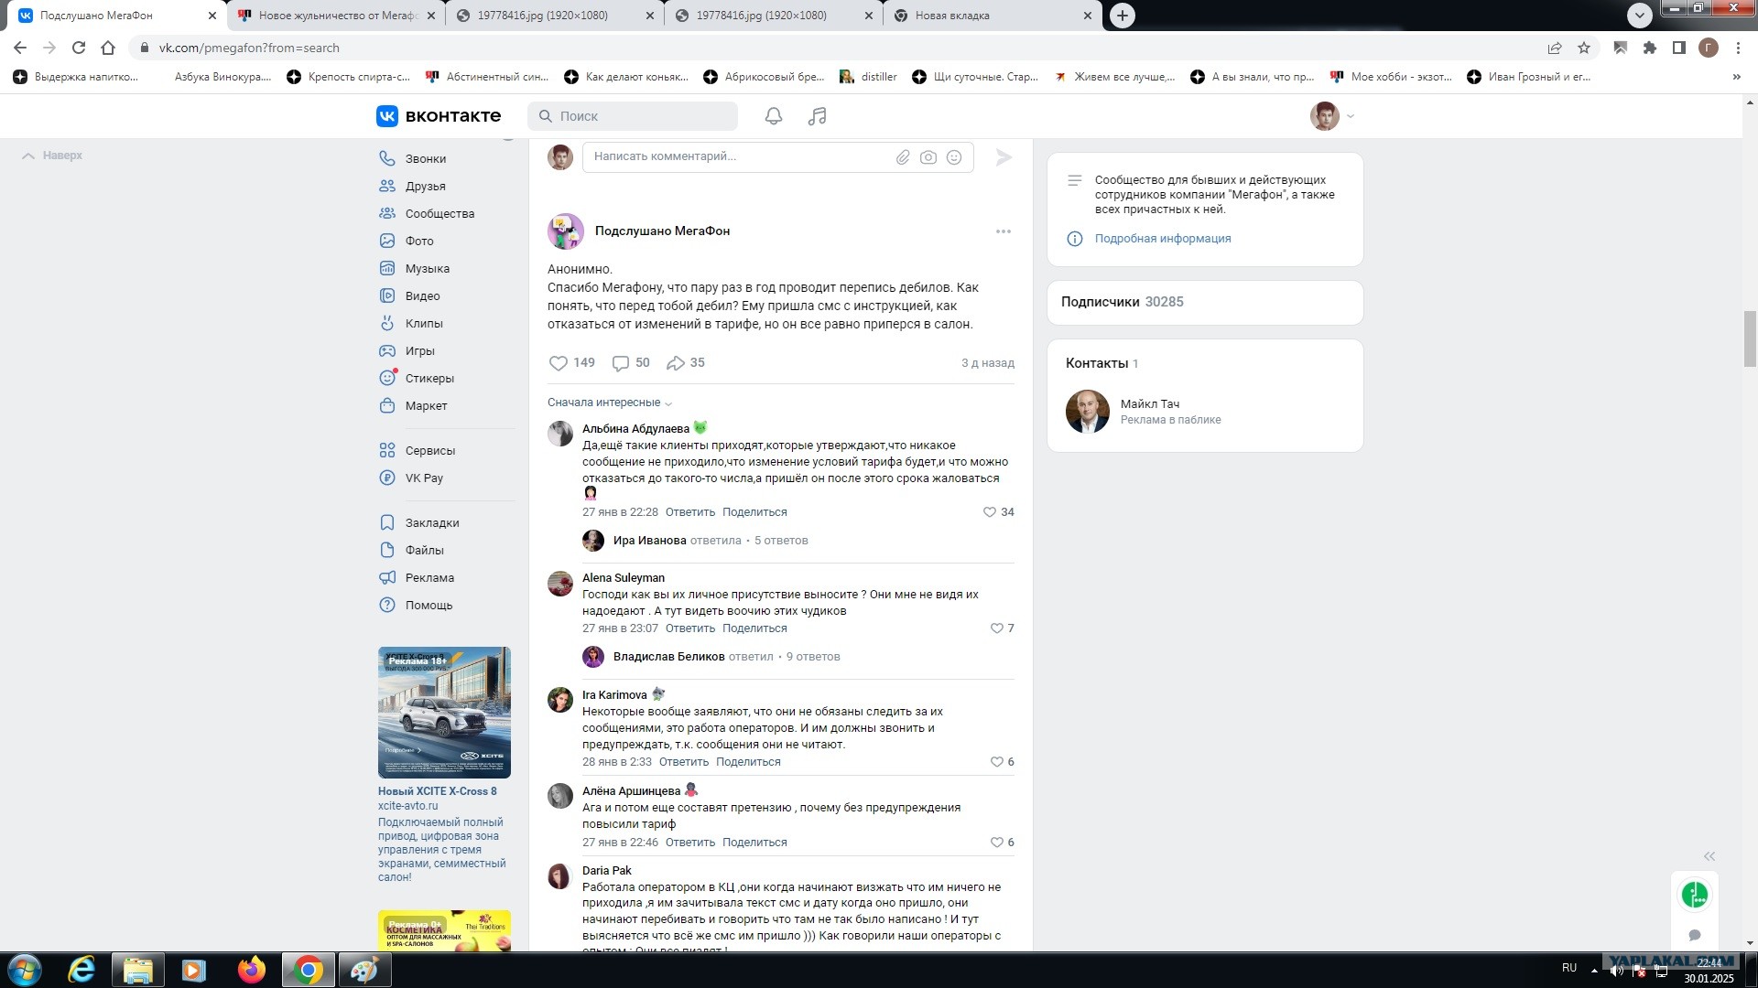Focus the VK Поиск search box
The image size is (1758, 988).
click(x=633, y=116)
